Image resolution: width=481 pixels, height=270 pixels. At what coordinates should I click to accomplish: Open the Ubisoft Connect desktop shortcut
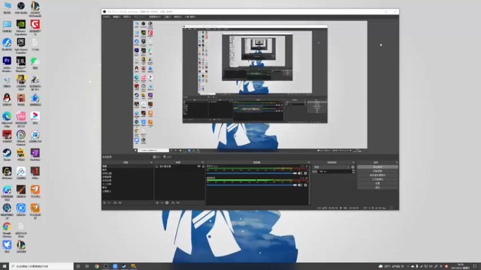[21, 137]
